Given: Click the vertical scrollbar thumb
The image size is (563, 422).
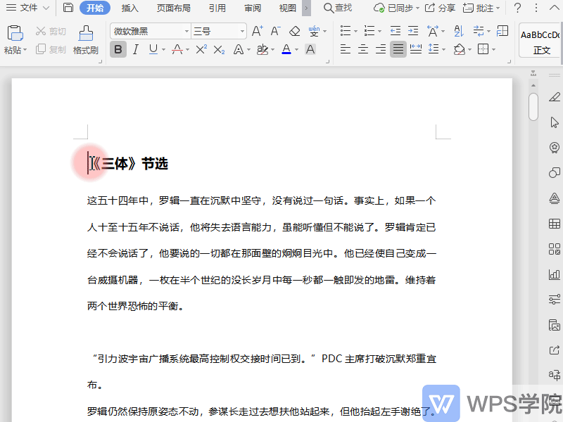Looking at the screenshot, I should coord(533,107).
